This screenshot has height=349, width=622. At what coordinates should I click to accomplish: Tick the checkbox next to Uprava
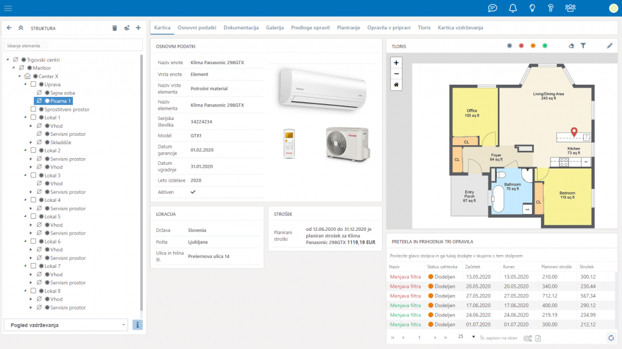pyautogui.click(x=33, y=84)
